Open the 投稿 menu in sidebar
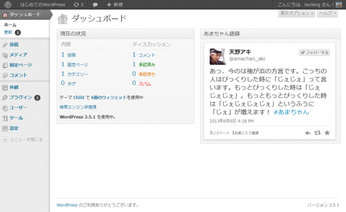Image resolution: width=346 pixels, height=212 pixels. point(14,44)
